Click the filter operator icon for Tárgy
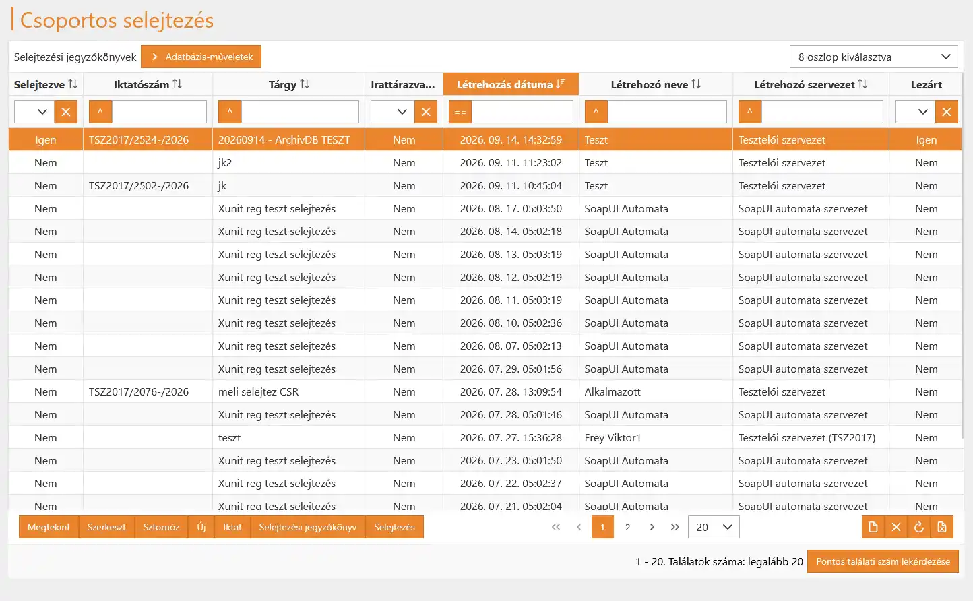 point(230,112)
